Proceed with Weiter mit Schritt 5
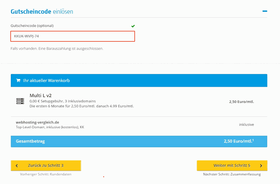 pyautogui.click(x=232, y=166)
